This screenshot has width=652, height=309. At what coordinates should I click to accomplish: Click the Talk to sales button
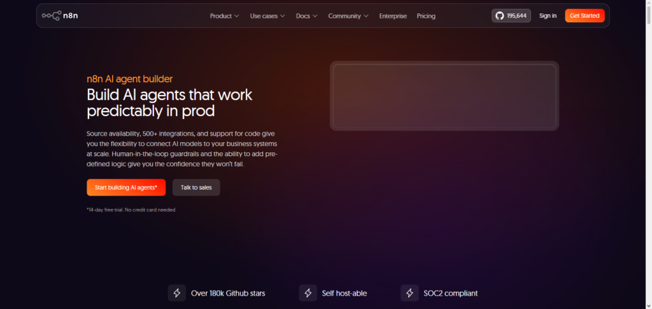pos(196,187)
